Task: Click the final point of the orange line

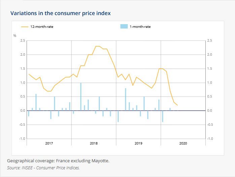Action: coord(177,105)
